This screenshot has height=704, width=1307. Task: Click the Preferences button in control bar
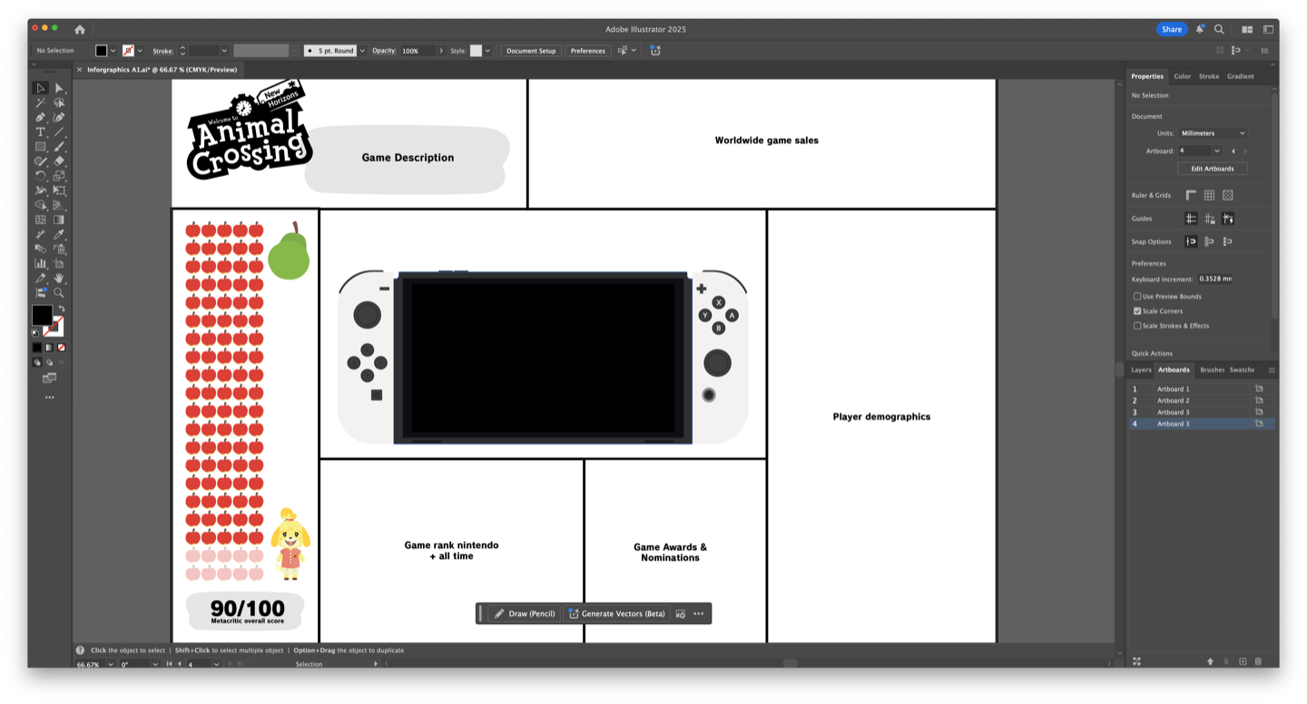[x=587, y=51]
